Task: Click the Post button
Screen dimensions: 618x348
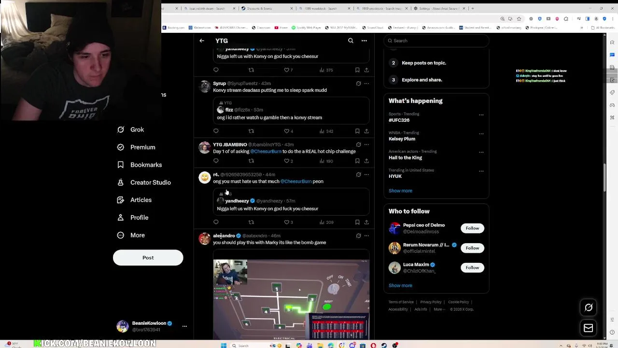Action: (148, 258)
